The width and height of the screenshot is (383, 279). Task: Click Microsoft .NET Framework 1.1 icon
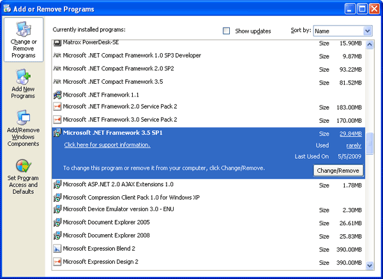[57, 95]
